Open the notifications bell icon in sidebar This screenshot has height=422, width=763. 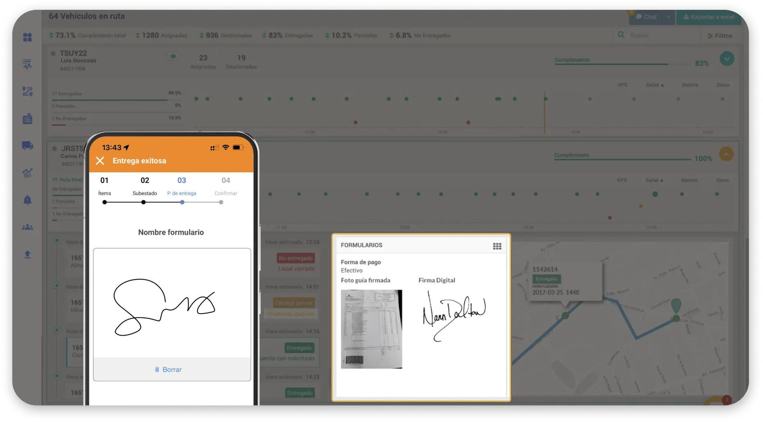pyautogui.click(x=27, y=200)
